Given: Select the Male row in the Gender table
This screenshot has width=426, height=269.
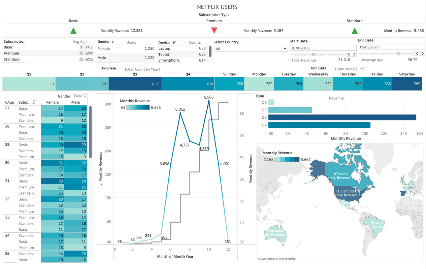Looking at the screenshot, I should (126, 58).
